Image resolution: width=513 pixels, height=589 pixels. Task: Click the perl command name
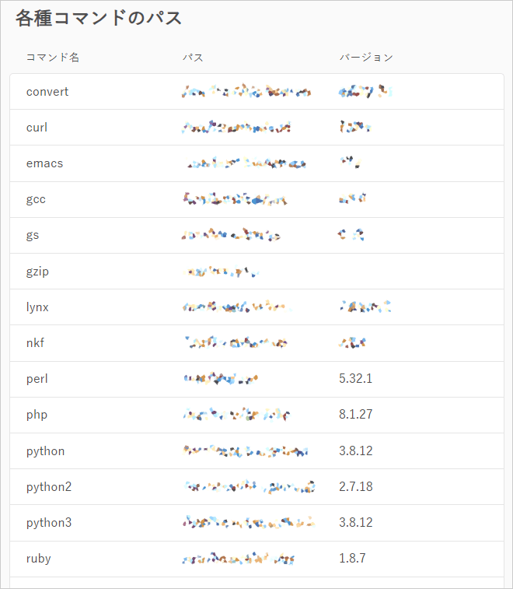click(37, 379)
